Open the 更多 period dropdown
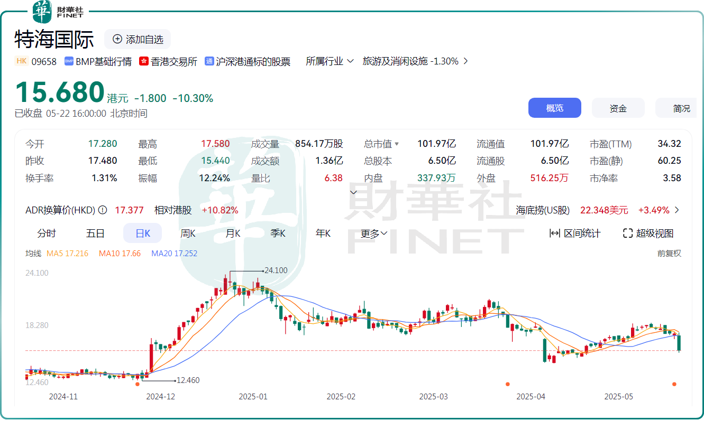Image resolution: width=704 pixels, height=430 pixels. tap(374, 233)
